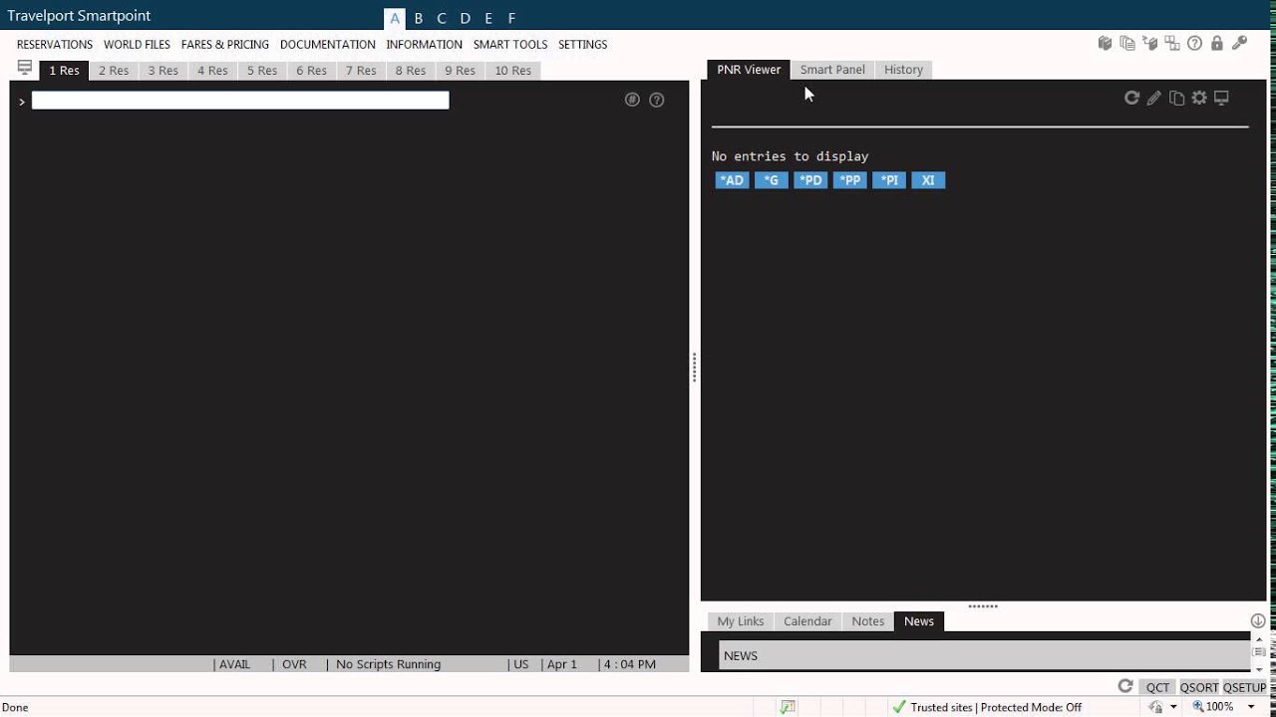The image size is (1276, 717).
Task: Open the FARES & PRICING menu
Action: tap(225, 44)
